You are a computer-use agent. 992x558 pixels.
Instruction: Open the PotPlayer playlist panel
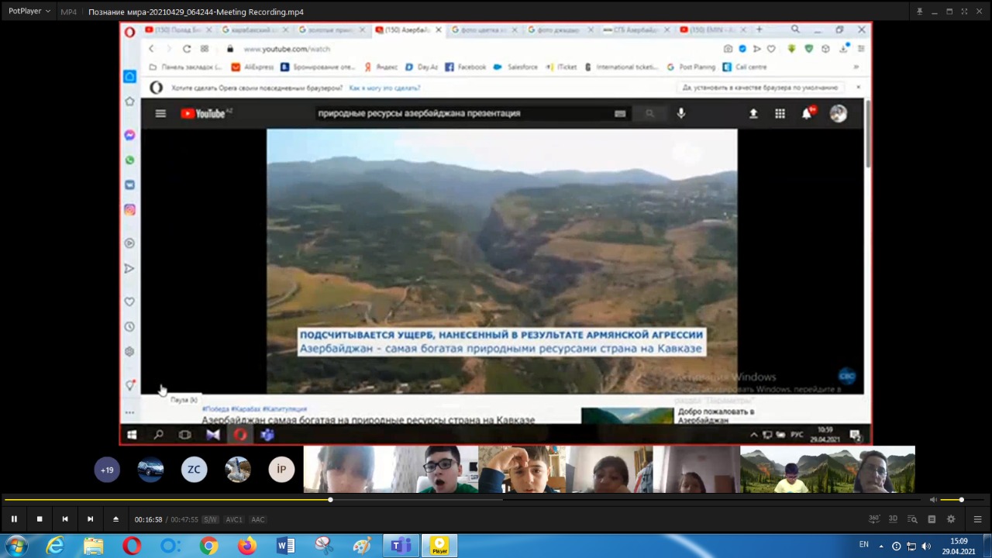(932, 519)
